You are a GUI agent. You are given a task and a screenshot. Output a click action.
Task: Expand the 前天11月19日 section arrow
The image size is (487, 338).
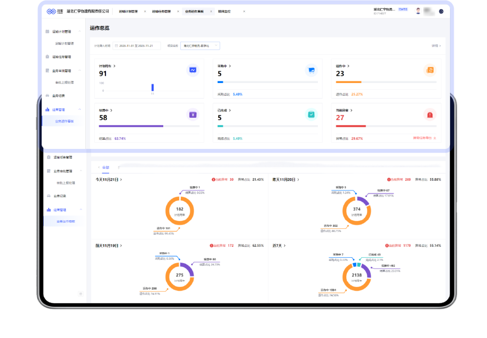pyautogui.click(x=121, y=245)
